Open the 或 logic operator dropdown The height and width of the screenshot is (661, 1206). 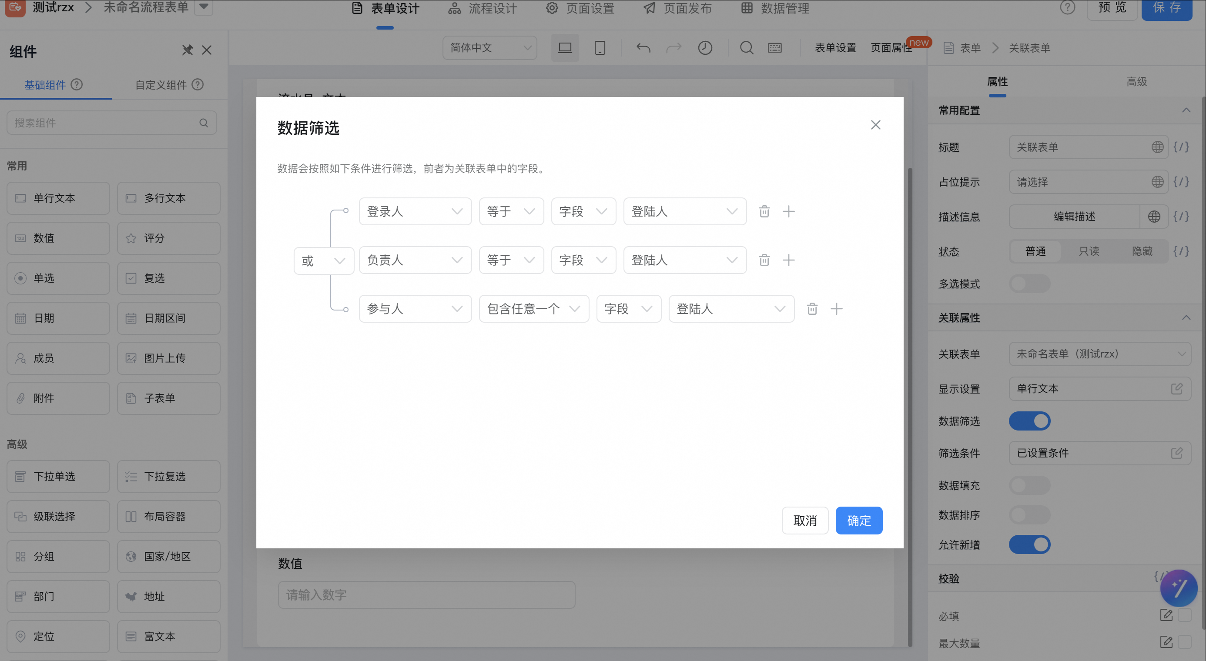324,260
